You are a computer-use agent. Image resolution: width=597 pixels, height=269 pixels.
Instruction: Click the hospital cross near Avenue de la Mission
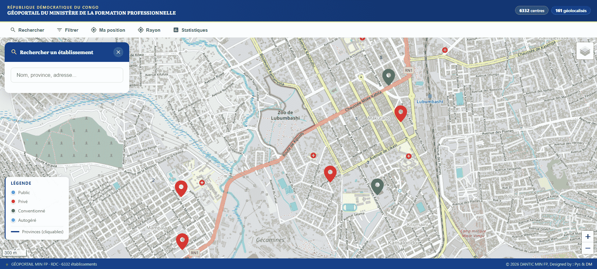202,183
